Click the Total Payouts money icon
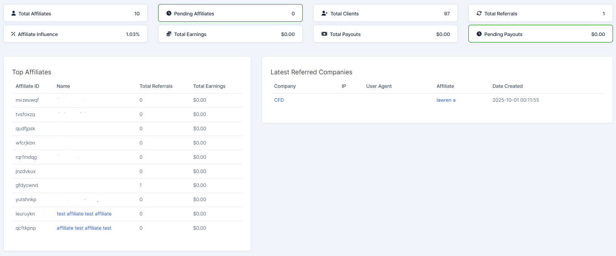The image size is (616, 256). (324, 34)
